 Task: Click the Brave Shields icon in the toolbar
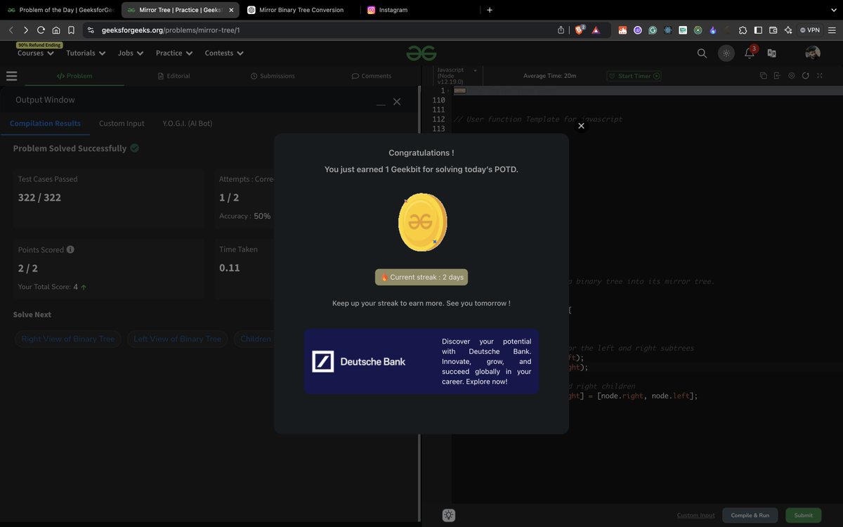578,30
